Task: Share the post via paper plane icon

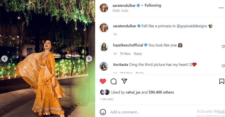Action: 124,81
